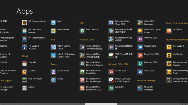The image size is (188, 105).
Task: Open HP Setup Manager icon
Action: (24, 39)
